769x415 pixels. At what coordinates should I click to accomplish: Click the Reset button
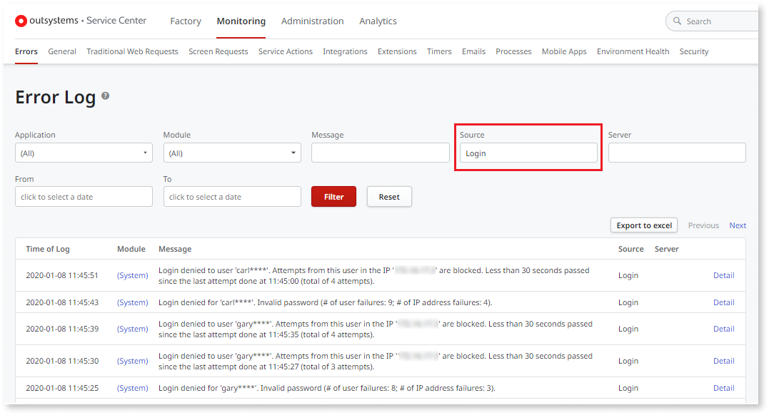pos(389,197)
